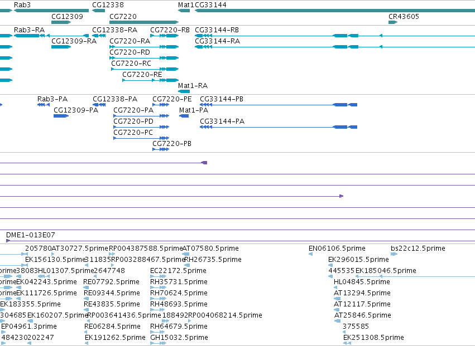The height and width of the screenshot is (346, 475).
Task: Click the Rab3 gene label
Action: [22, 5]
